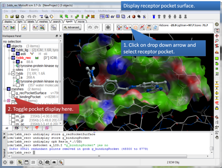
Task: Check the m_gs map checkbox
Action: click(x=13, y=116)
